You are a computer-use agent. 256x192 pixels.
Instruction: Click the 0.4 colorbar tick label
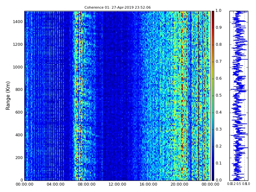click(219, 112)
